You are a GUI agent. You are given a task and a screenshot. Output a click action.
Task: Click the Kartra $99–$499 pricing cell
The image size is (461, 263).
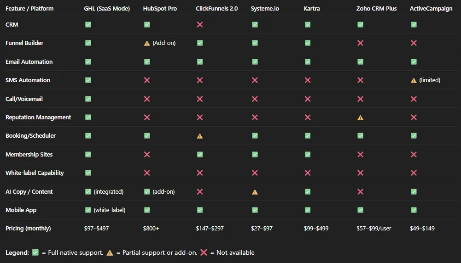(x=316, y=229)
